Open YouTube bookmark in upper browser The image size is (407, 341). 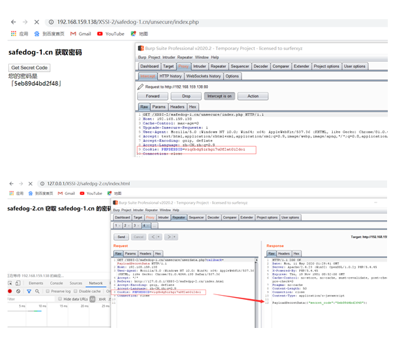point(111,34)
